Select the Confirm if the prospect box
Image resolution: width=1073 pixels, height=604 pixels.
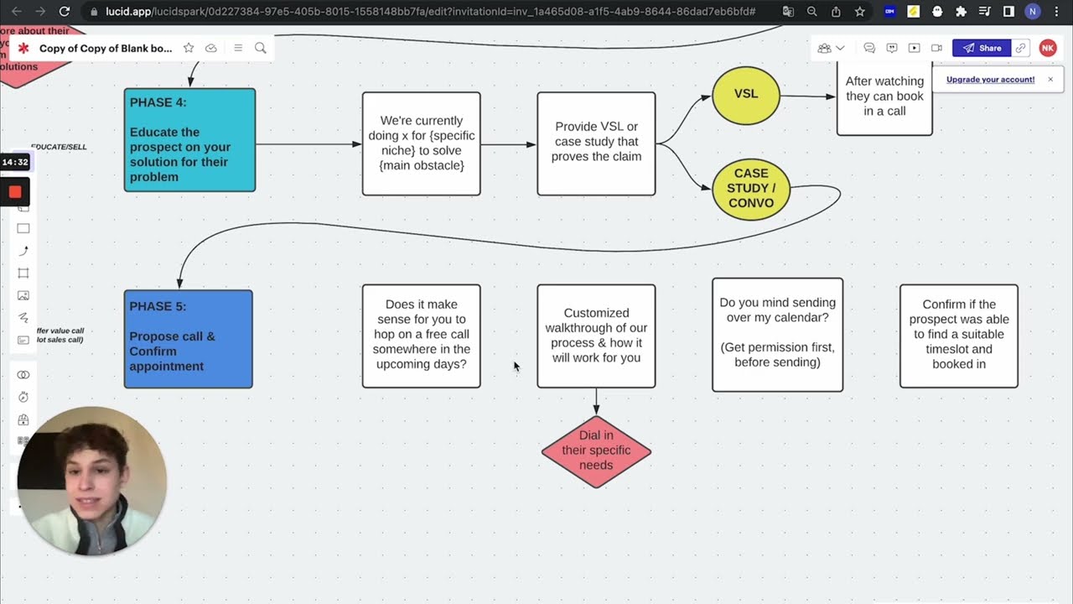point(959,336)
